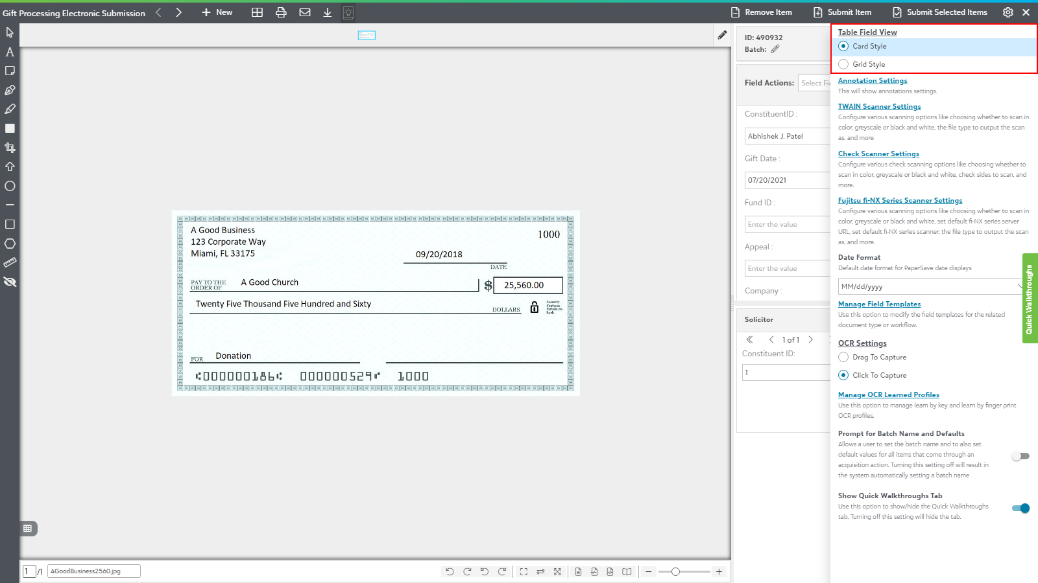
Task: Select the crop tool in sidebar
Action: pyautogui.click(x=10, y=148)
